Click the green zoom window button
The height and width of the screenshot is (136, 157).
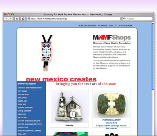12,14
